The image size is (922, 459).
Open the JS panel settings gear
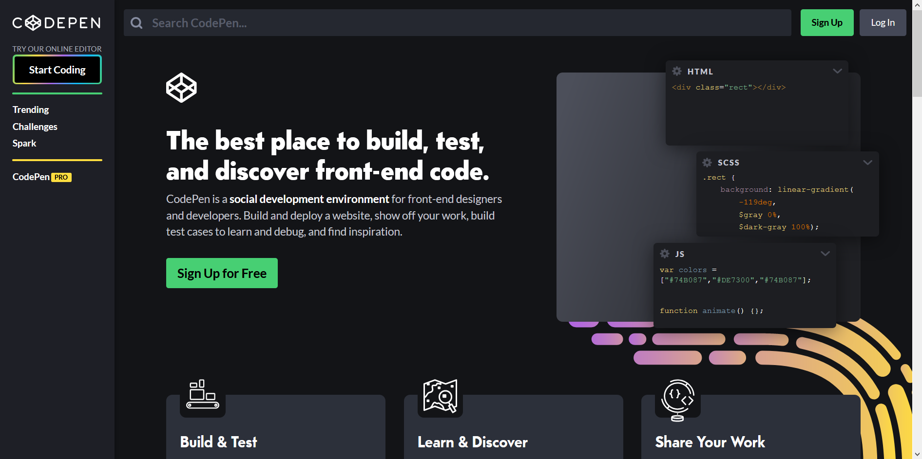pyautogui.click(x=665, y=254)
